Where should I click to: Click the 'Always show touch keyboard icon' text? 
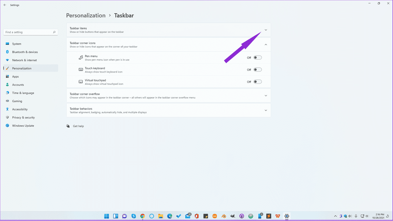click(x=104, y=72)
